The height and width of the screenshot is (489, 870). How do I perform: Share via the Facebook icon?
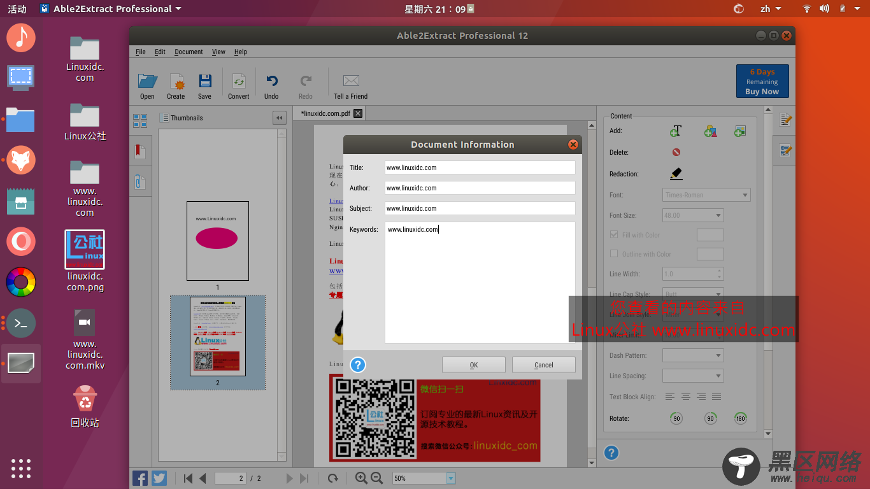(x=140, y=478)
